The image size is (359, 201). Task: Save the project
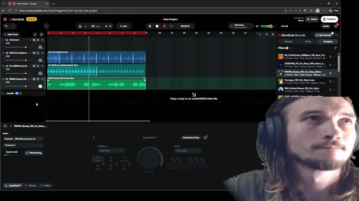coord(312,19)
